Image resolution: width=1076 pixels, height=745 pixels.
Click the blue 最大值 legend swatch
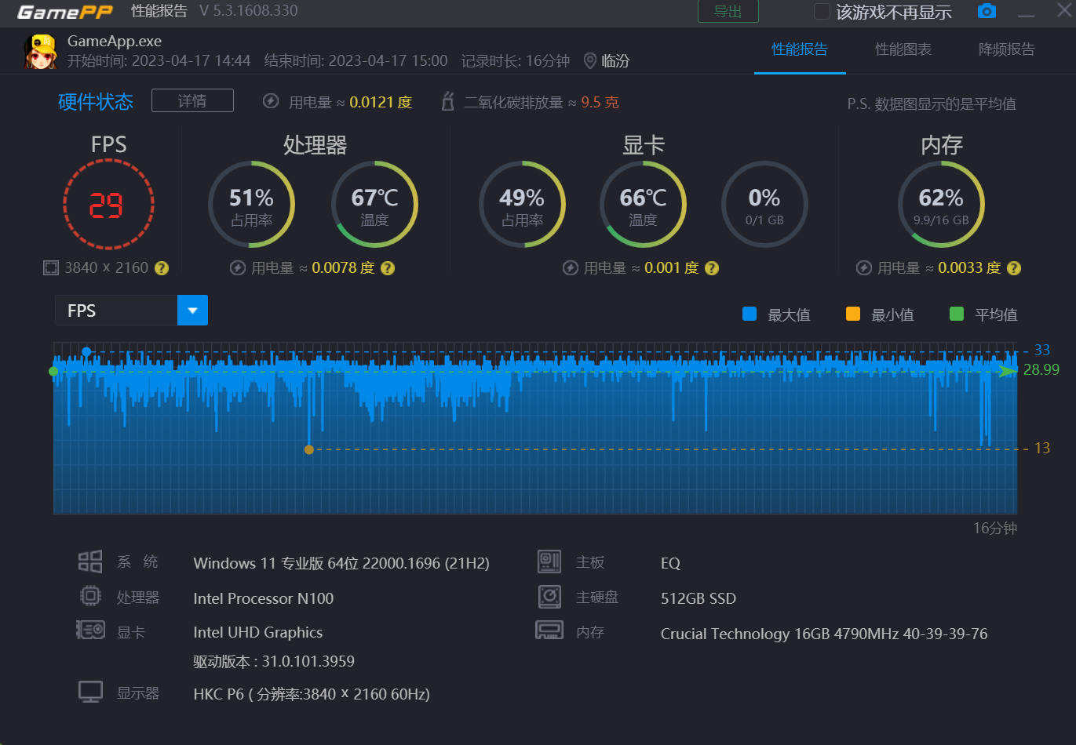[750, 314]
